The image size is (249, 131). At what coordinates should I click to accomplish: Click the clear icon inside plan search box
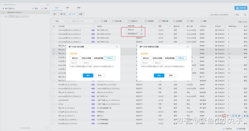pos(95,21)
